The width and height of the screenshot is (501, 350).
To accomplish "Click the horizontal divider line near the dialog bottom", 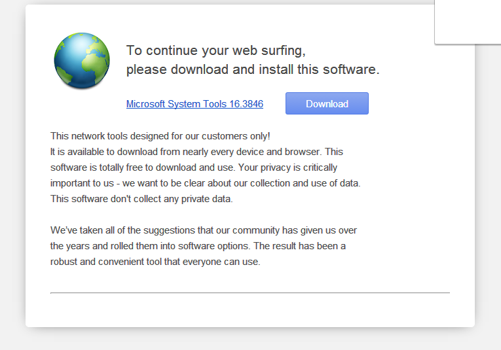I will click(x=250, y=292).
